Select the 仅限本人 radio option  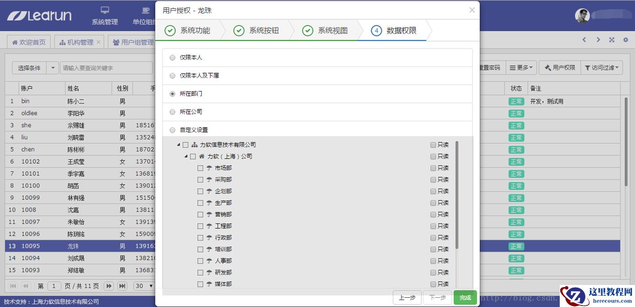[x=172, y=58]
